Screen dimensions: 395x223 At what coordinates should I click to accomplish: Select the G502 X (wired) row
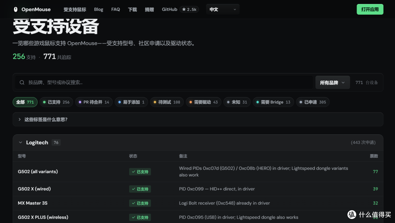coord(198,189)
